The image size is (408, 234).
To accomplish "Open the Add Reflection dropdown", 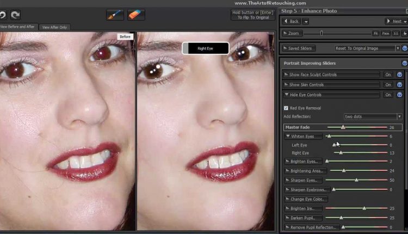I will [x=373, y=116].
